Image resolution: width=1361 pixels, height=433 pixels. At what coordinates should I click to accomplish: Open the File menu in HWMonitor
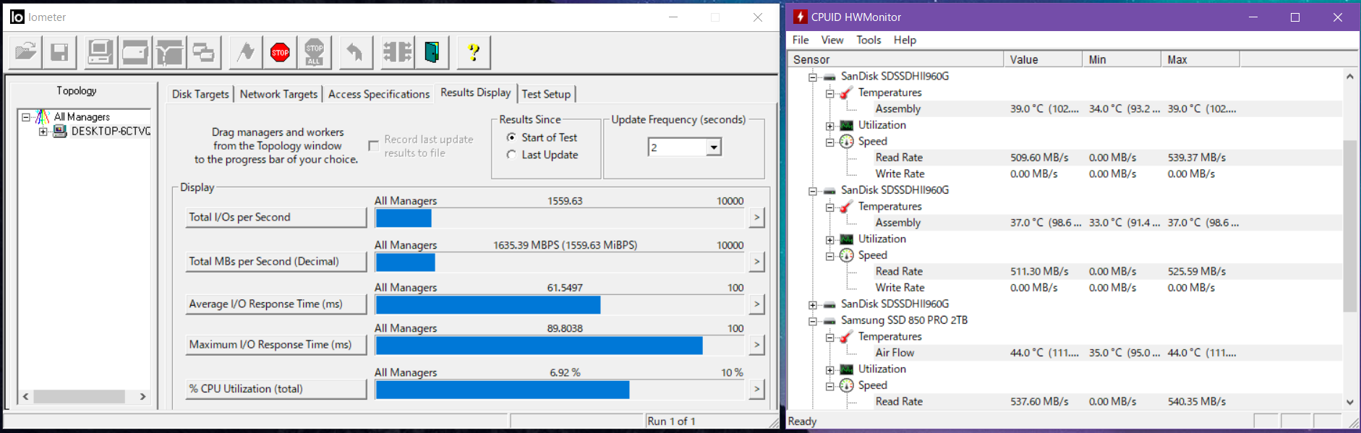pos(801,40)
